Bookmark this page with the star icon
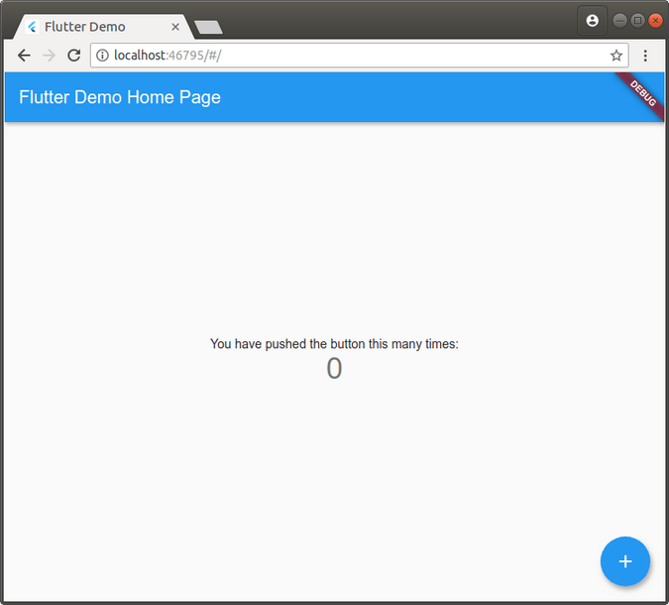Viewport: 669px width, 605px height. (x=616, y=56)
